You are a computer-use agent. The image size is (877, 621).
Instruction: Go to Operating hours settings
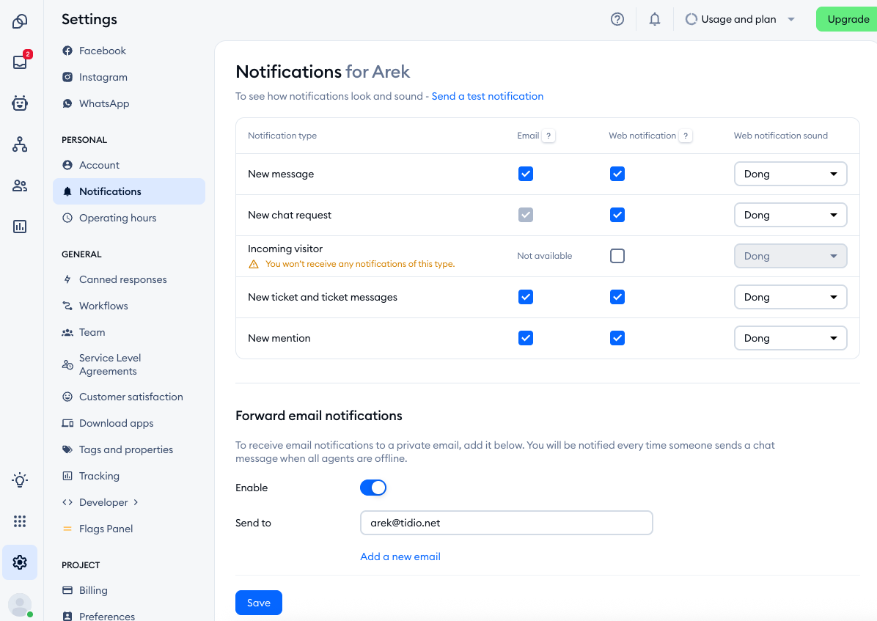pos(117,218)
